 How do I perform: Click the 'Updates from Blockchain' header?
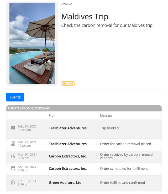pos(29,108)
